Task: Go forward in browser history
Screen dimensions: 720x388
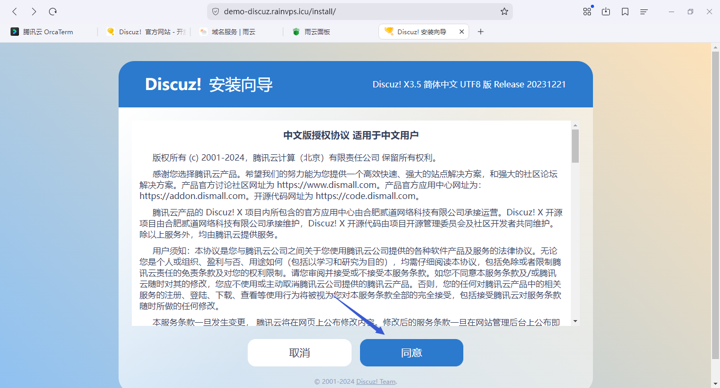Action: coord(34,12)
